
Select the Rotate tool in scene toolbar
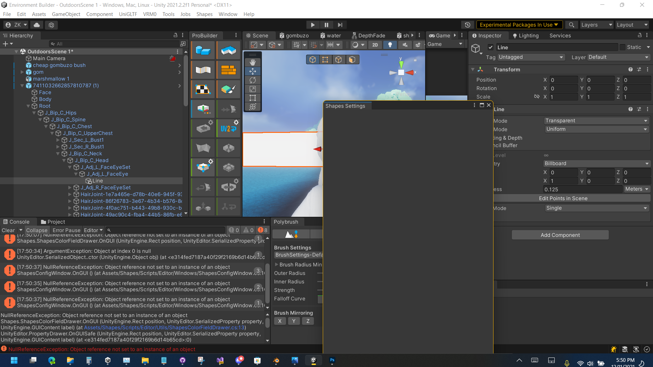pos(252,80)
